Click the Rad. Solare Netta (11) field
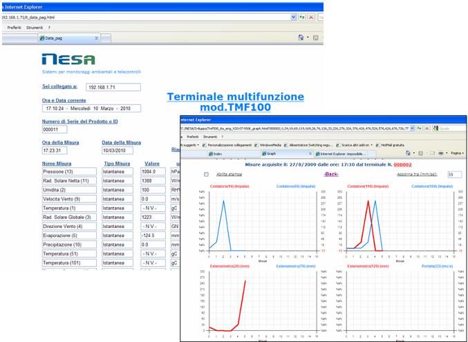 click(x=69, y=180)
